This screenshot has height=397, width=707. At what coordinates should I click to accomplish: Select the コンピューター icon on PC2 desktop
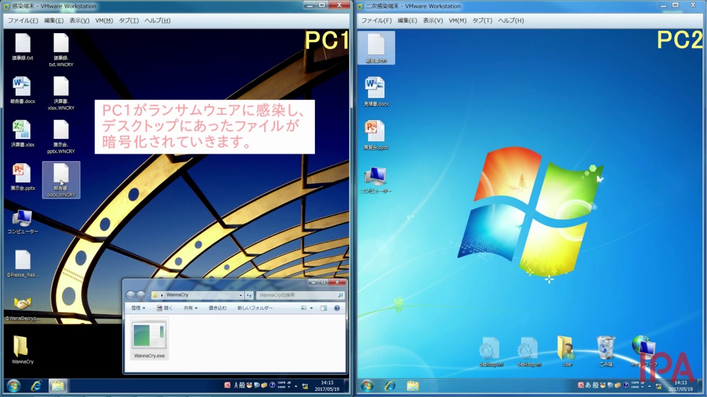(x=376, y=180)
